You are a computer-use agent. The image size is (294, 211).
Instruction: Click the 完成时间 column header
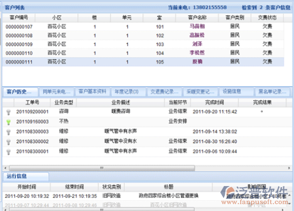pos(215,103)
